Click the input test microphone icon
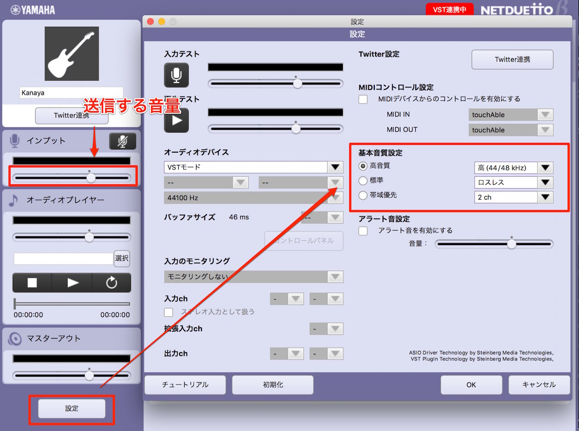The width and height of the screenshot is (579, 431). pyautogui.click(x=176, y=75)
